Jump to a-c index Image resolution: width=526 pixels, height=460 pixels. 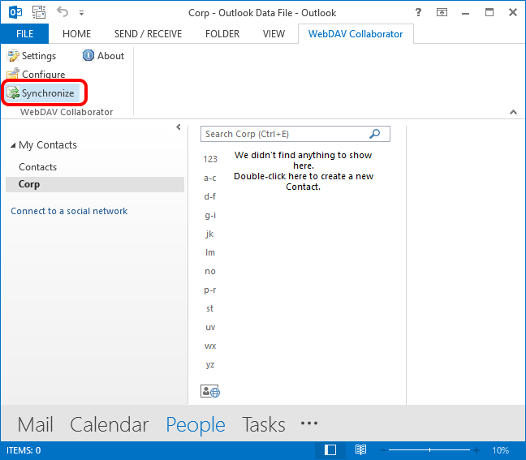(210, 178)
